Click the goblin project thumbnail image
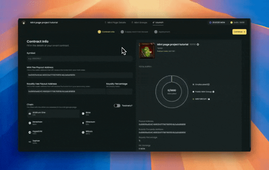The height and width of the screenshot is (170, 269). tap(147, 51)
